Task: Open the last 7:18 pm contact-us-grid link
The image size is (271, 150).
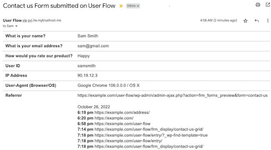Action: point(149,146)
